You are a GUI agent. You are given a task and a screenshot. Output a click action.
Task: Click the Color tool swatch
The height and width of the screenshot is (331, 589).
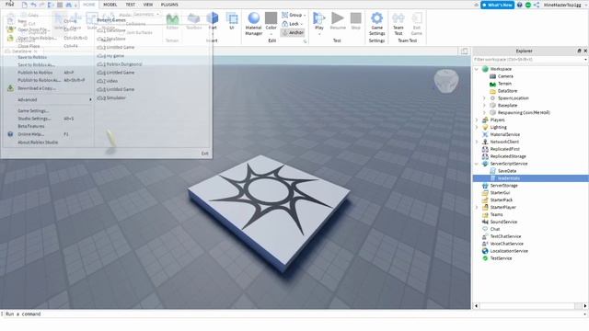coord(271,18)
